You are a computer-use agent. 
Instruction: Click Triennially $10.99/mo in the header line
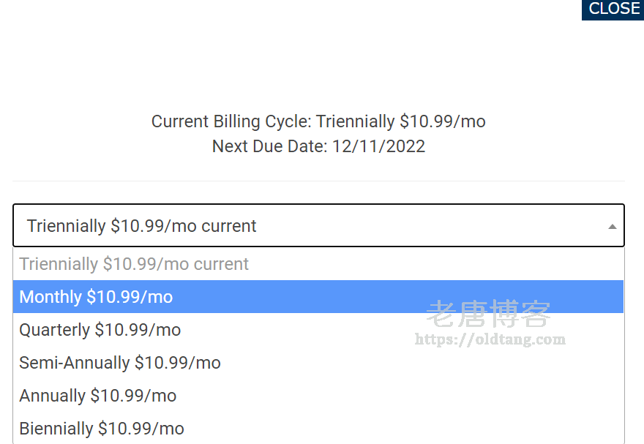[x=400, y=121]
